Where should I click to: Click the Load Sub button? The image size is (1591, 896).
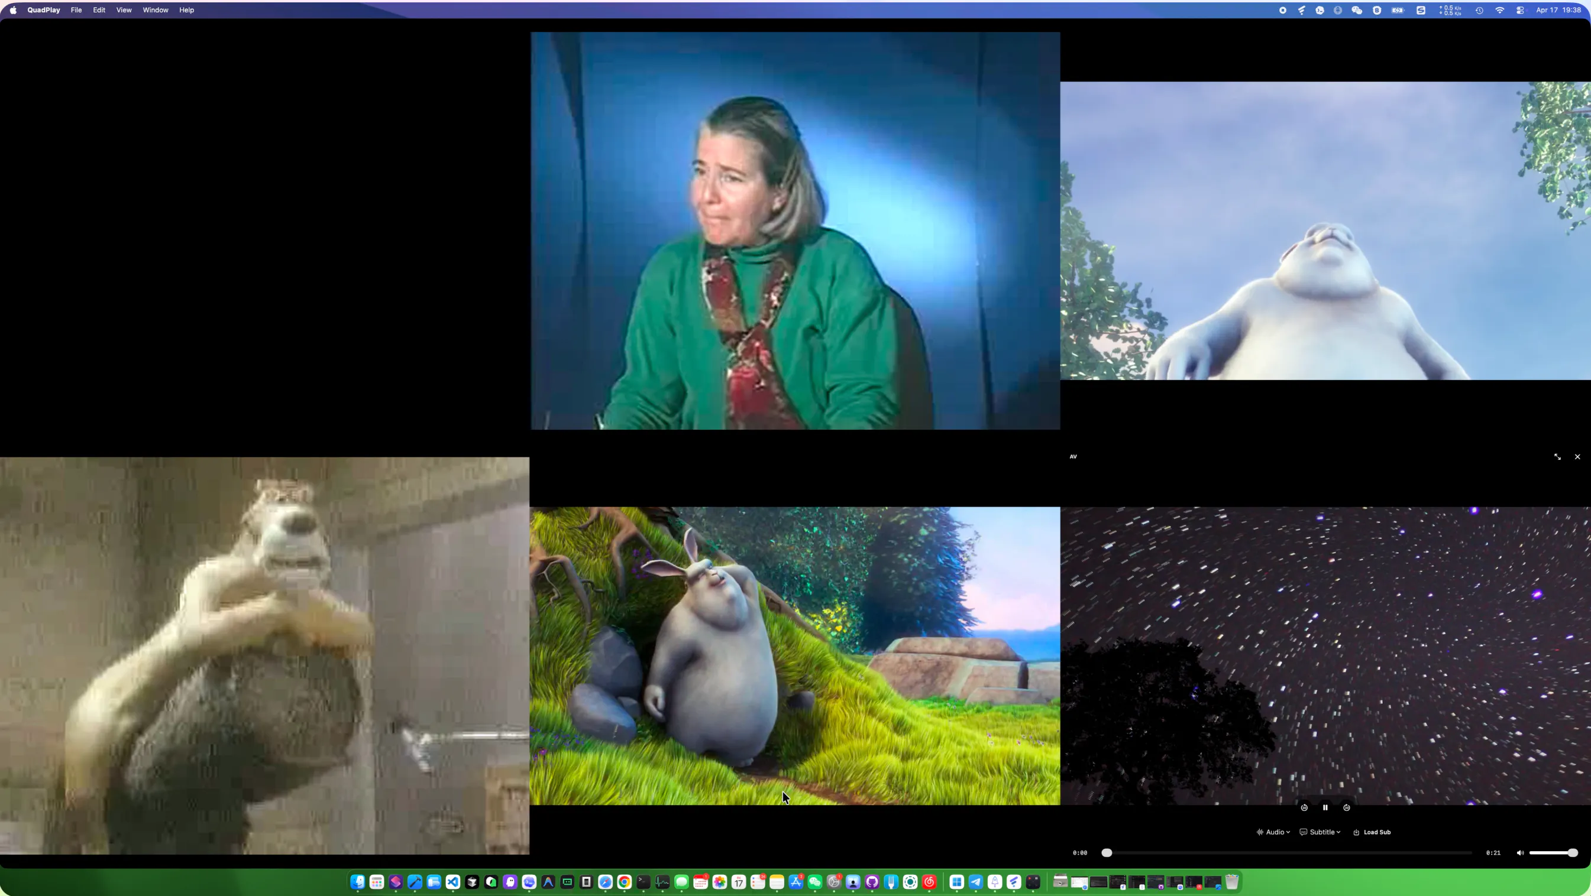point(1372,832)
